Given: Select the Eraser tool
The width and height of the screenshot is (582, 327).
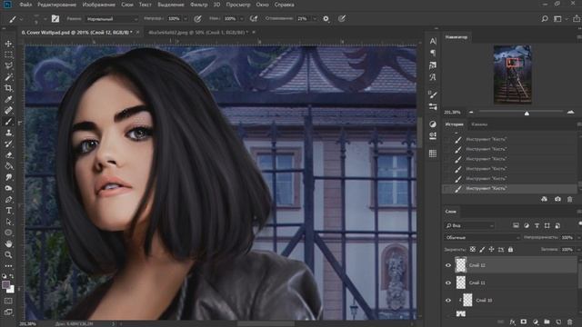Looking at the screenshot, I should pos(8,155).
